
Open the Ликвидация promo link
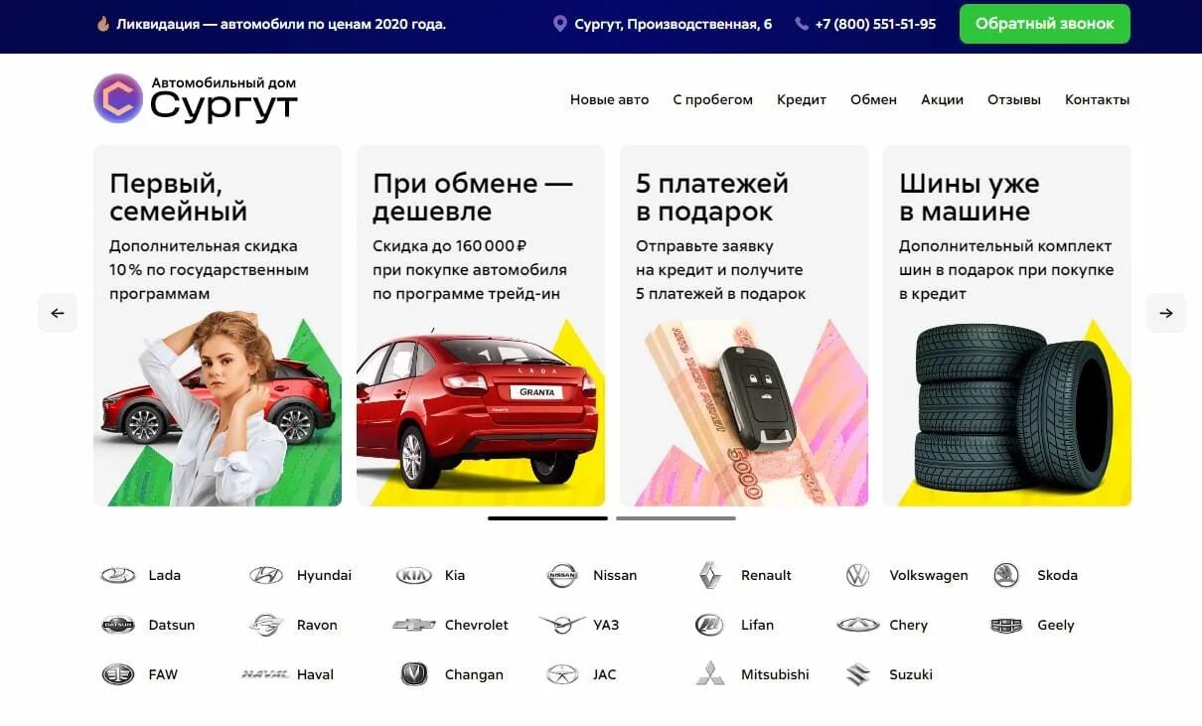coord(281,24)
